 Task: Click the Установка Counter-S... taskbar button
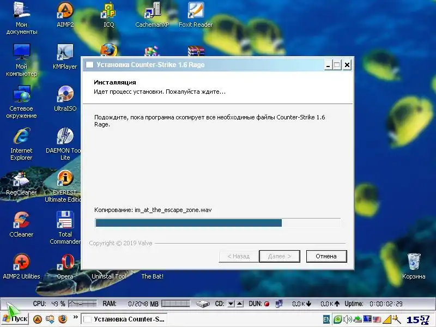[124, 319]
